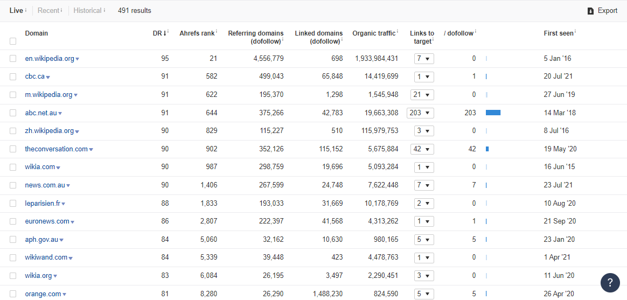This screenshot has width=627, height=300.
Task: Open the theconversation.com domain link
Action: (x=57, y=149)
